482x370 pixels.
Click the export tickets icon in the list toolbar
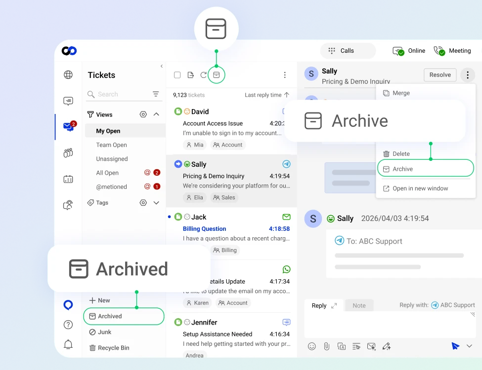click(x=191, y=75)
